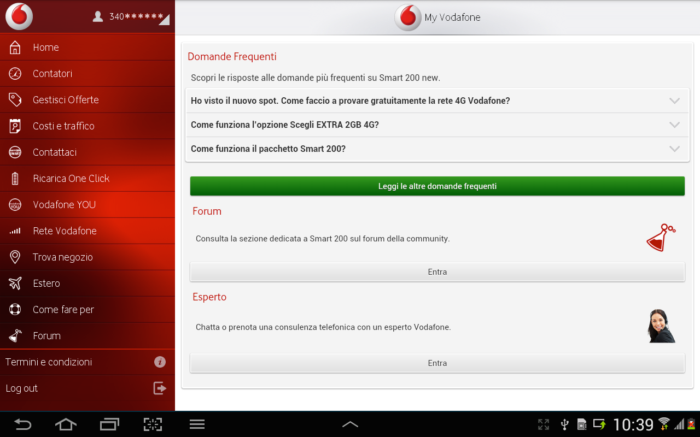Tap the 10:39 clock in status bar
This screenshot has width=700, height=437.
(633, 424)
